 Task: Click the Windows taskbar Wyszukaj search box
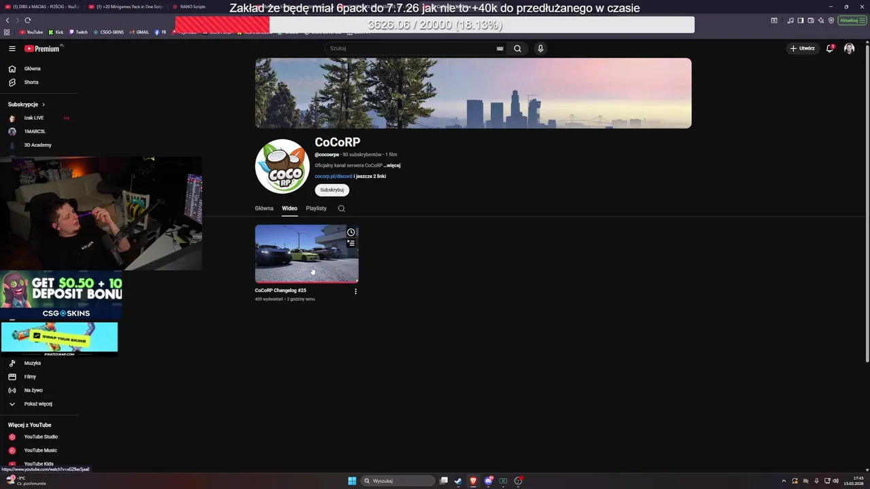tap(398, 481)
